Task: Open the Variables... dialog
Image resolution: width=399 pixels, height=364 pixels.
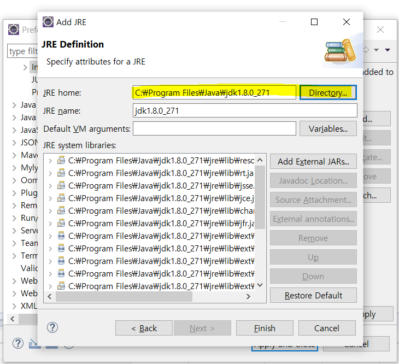Action: pos(328,128)
